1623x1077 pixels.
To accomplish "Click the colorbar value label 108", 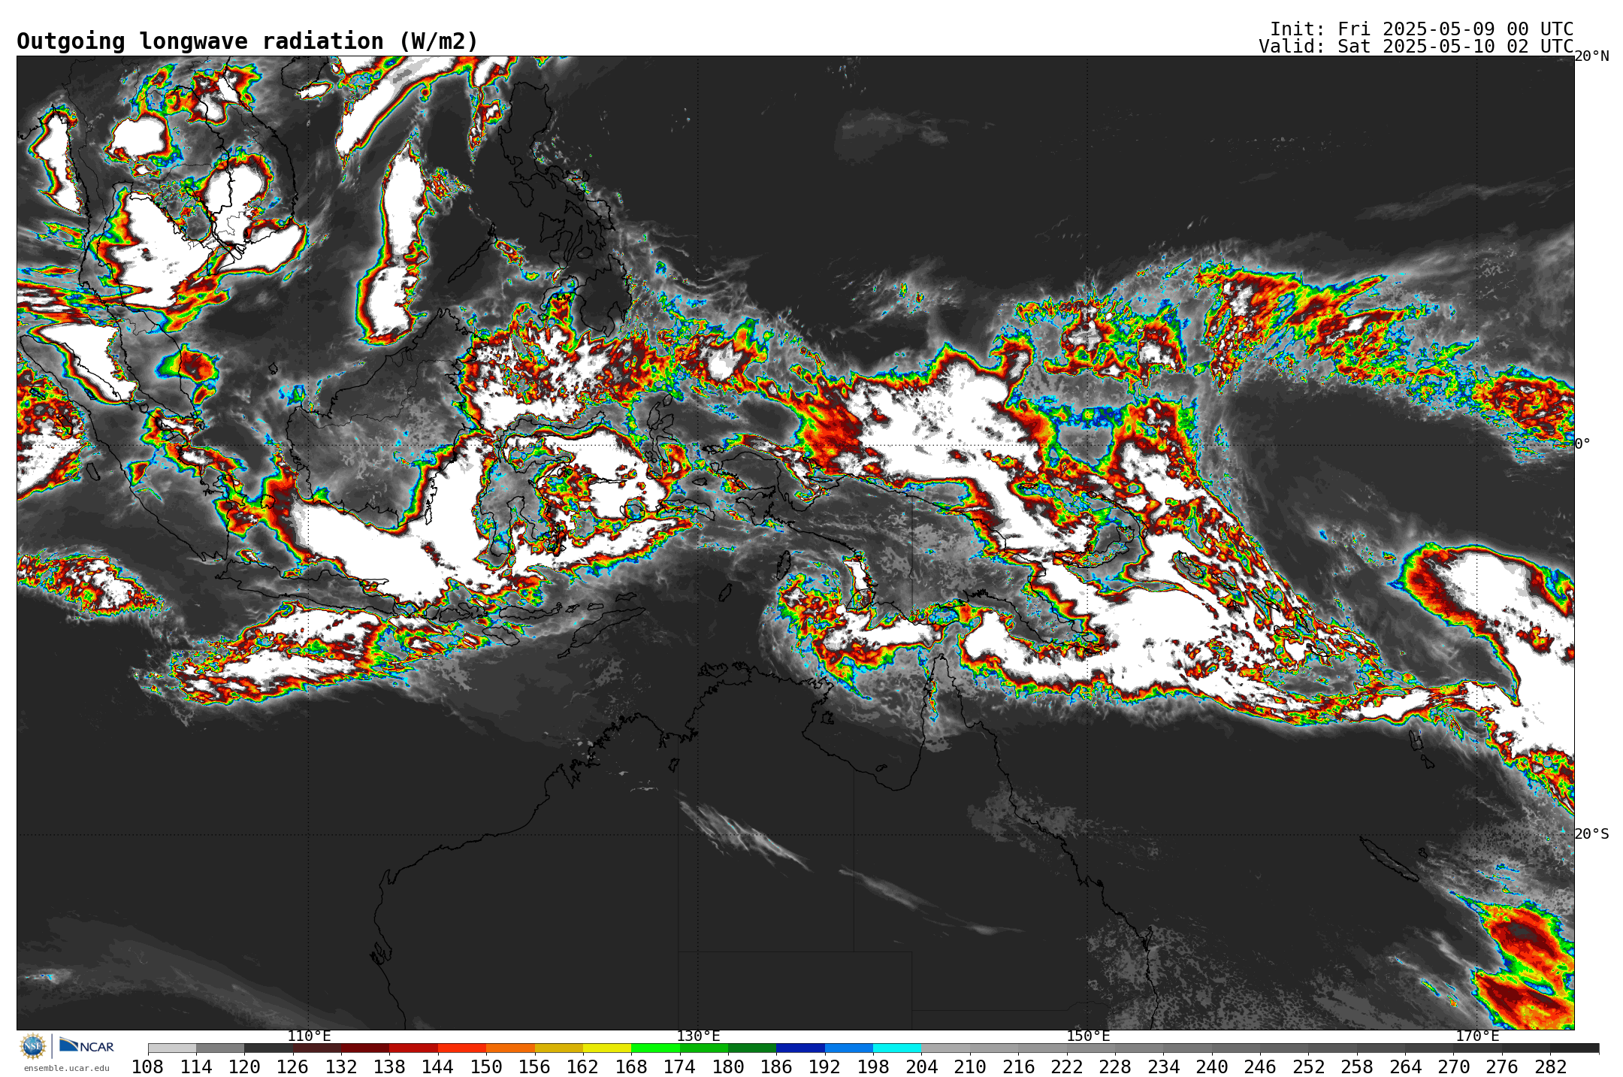I will tap(147, 1066).
